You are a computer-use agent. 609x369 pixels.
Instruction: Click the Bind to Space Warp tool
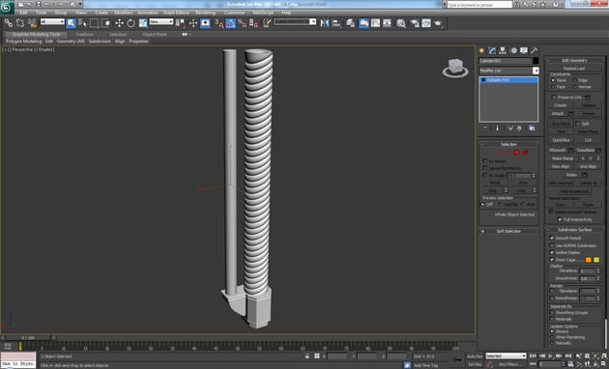click(32, 23)
